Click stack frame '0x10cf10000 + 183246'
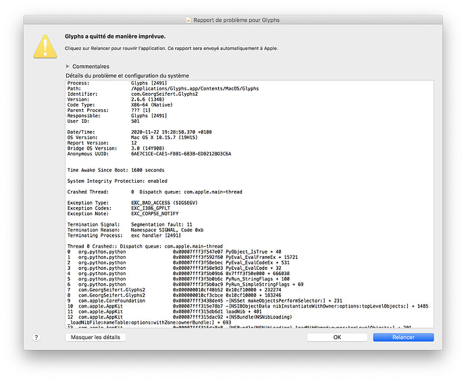Screen dimensions: 466x381 (x=253, y=295)
